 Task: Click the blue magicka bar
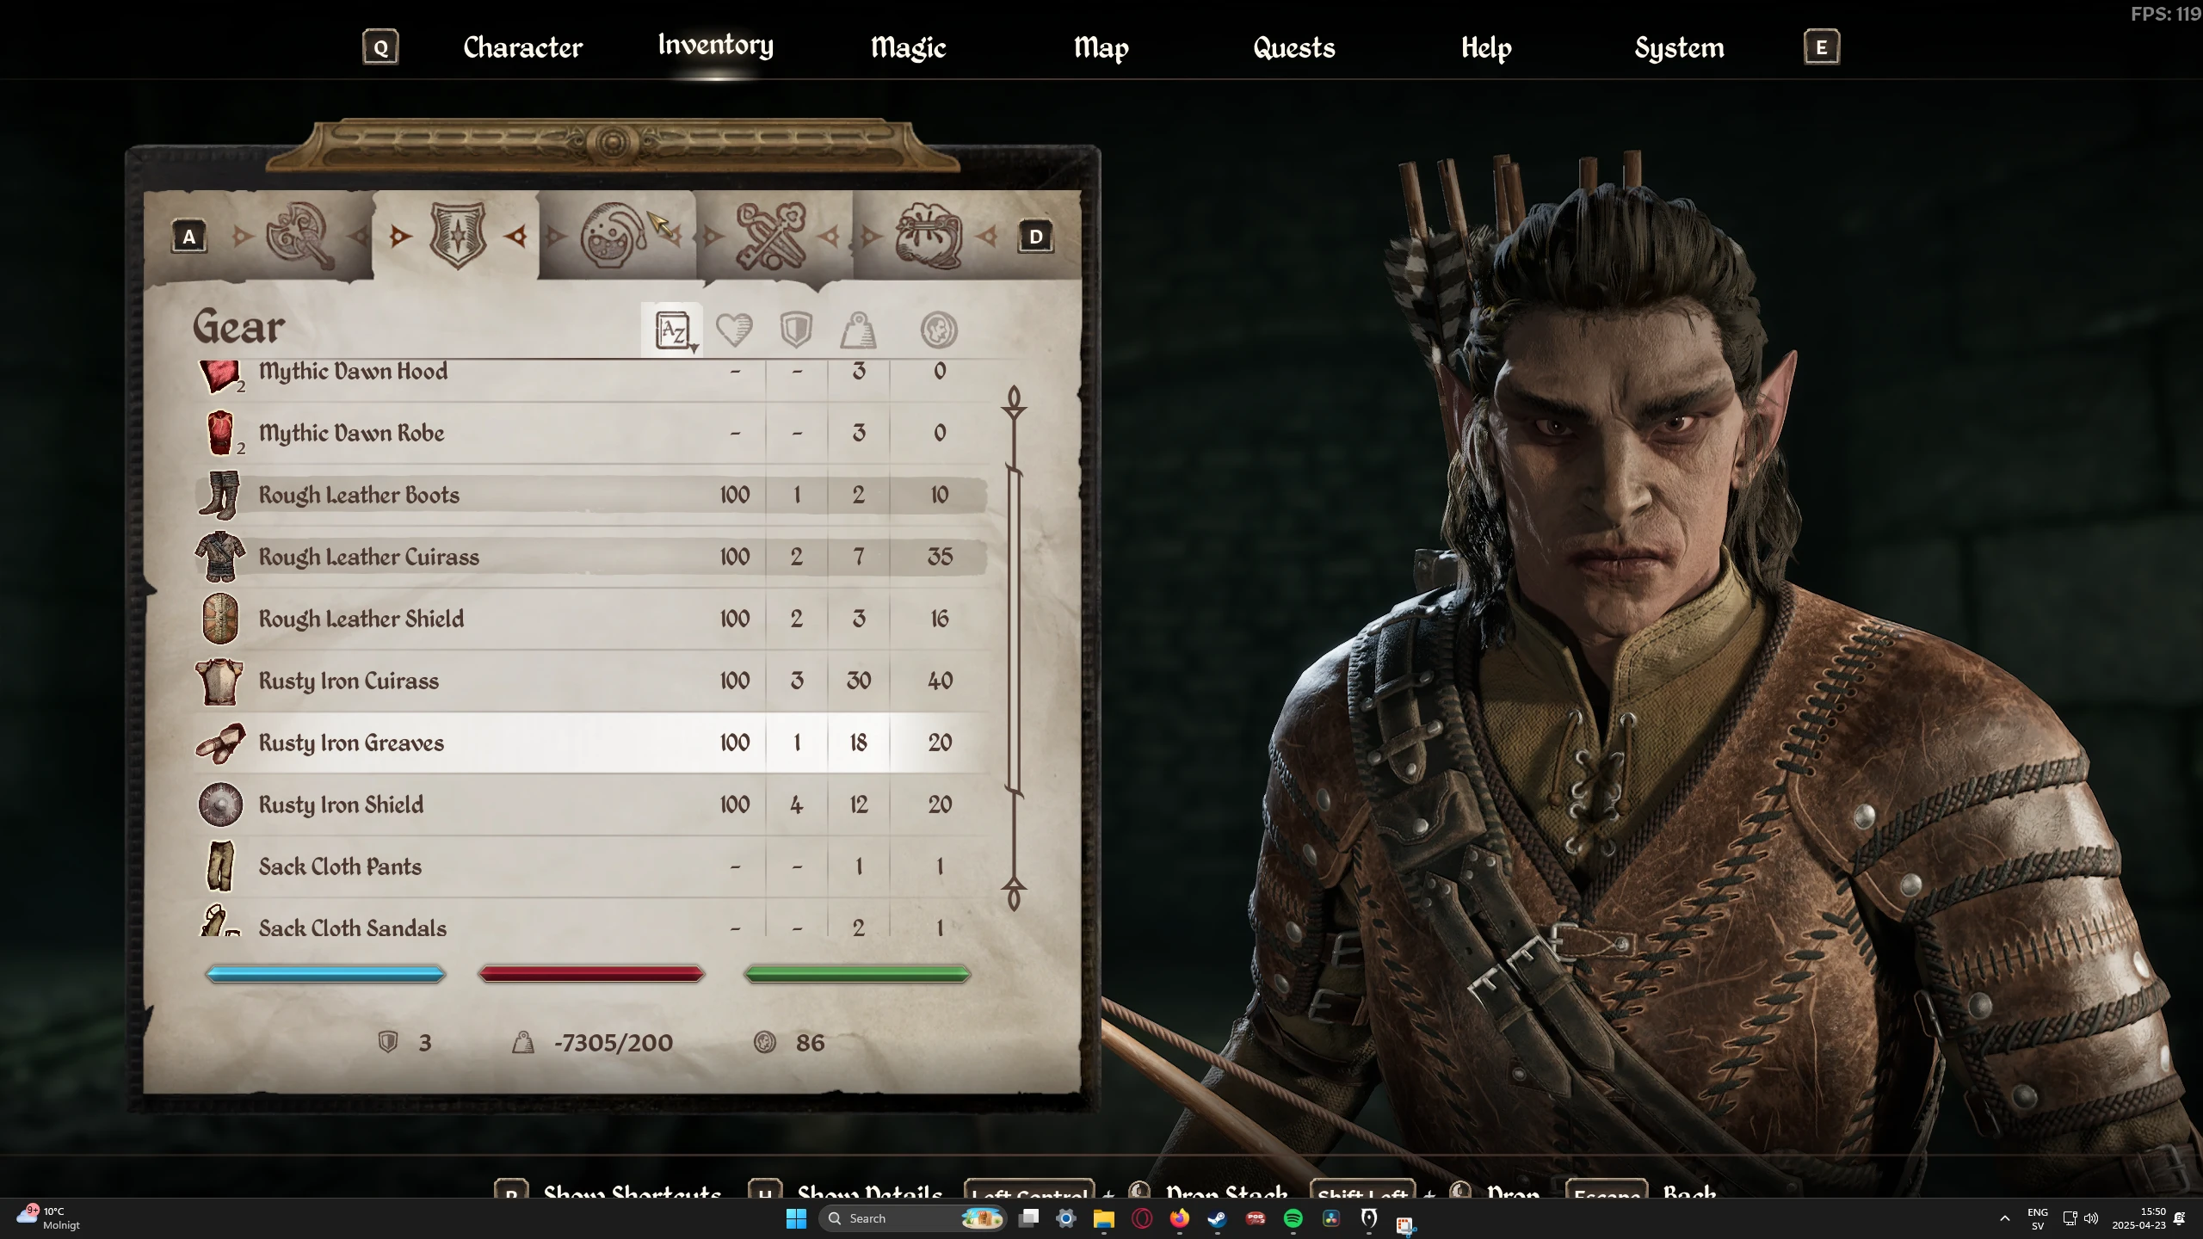[325, 974]
